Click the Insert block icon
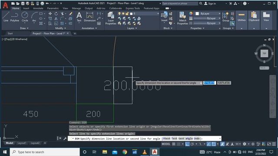278x156 pixels. tap(164, 17)
